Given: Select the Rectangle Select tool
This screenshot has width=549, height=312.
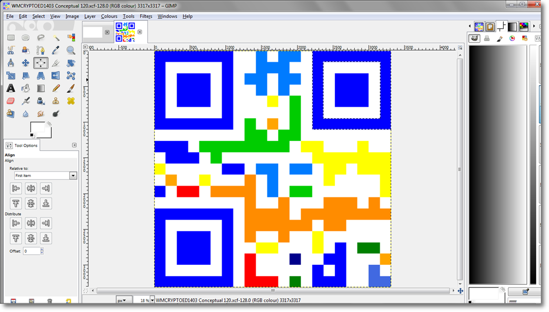Looking at the screenshot, I should 11,38.
